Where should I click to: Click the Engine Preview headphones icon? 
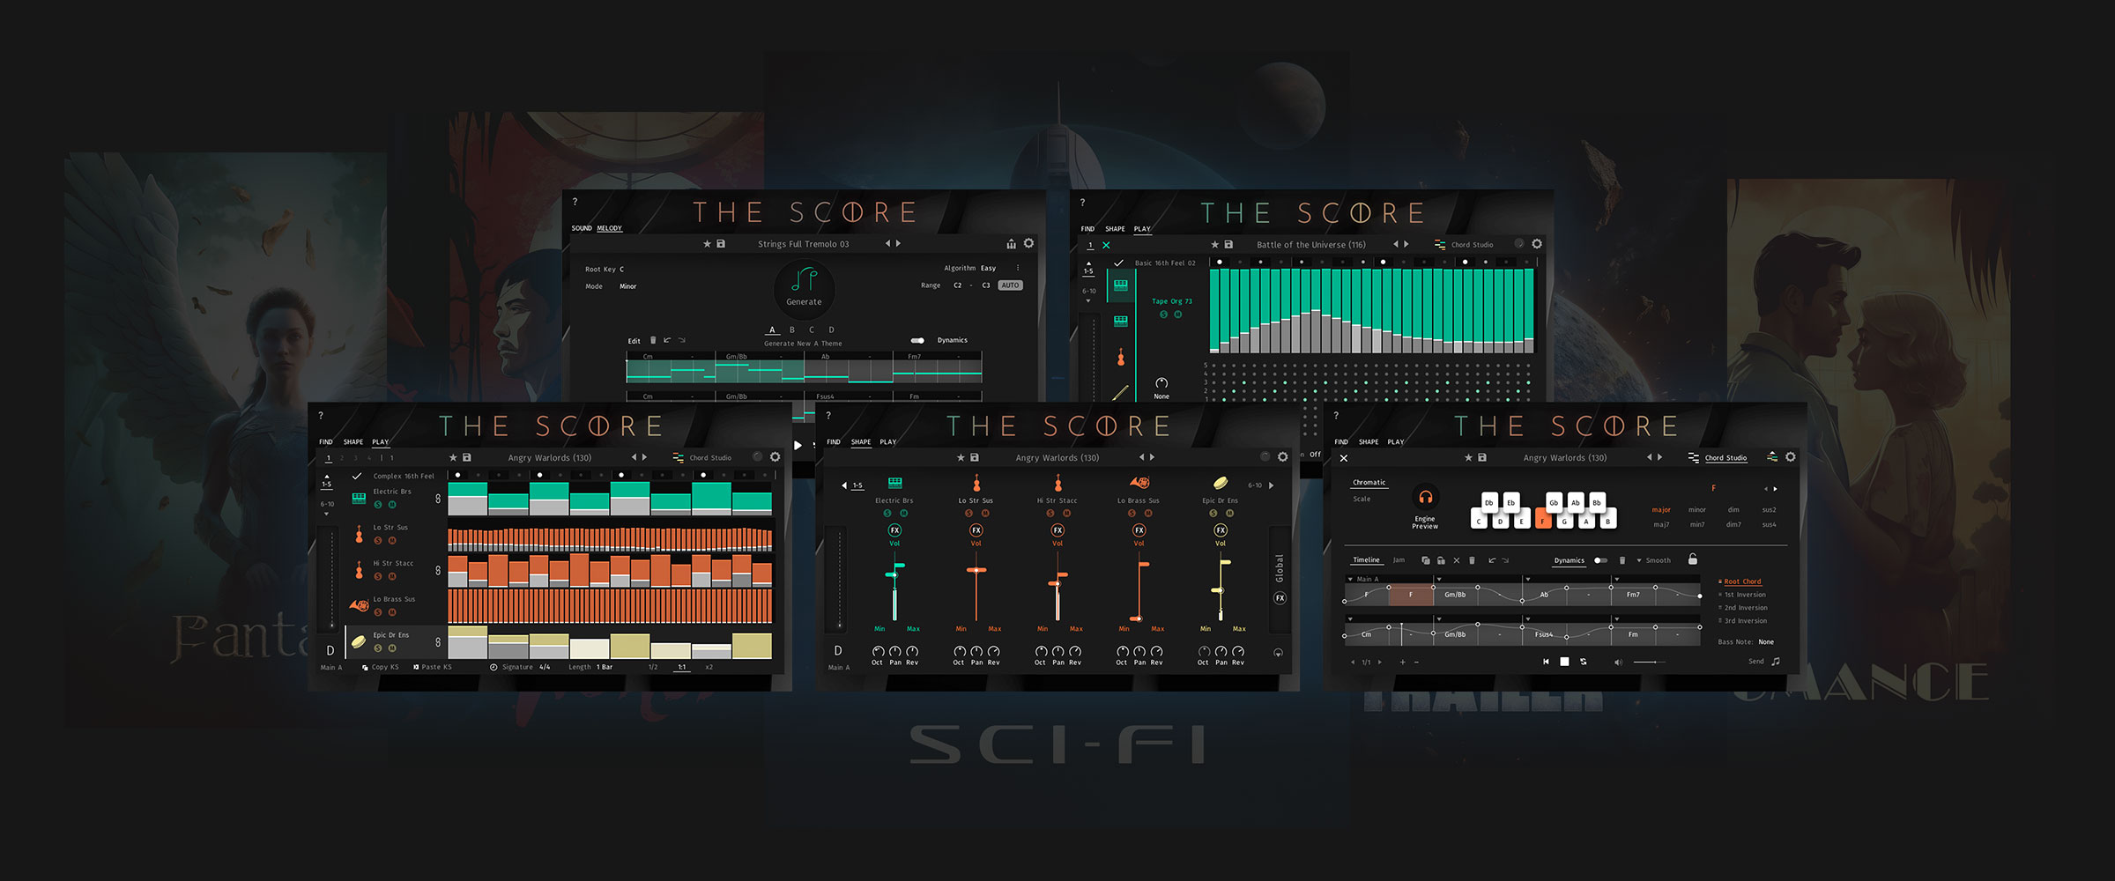tap(1425, 497)
